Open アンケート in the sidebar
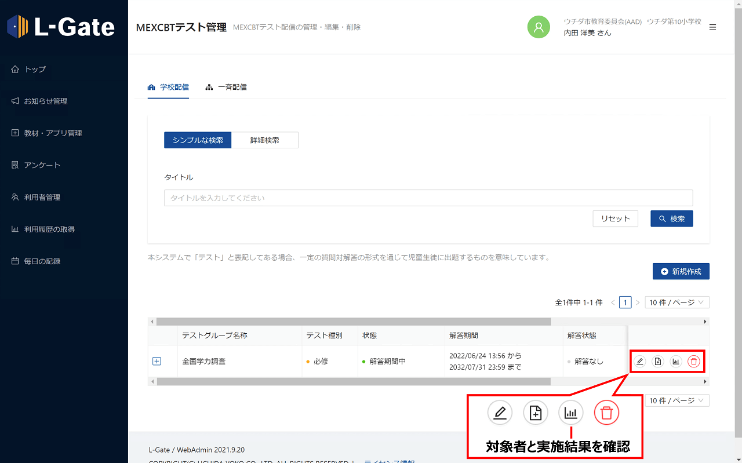The image size is (742, 463). pyautogui.click(x=42, y=165)
